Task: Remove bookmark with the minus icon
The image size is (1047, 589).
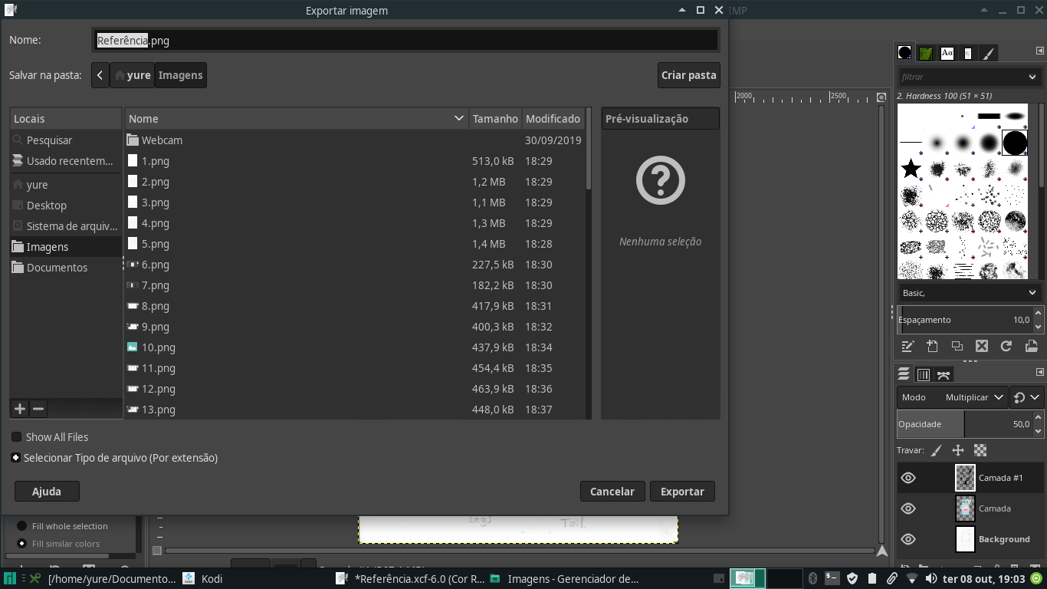Action: click(x=38, y=409)
